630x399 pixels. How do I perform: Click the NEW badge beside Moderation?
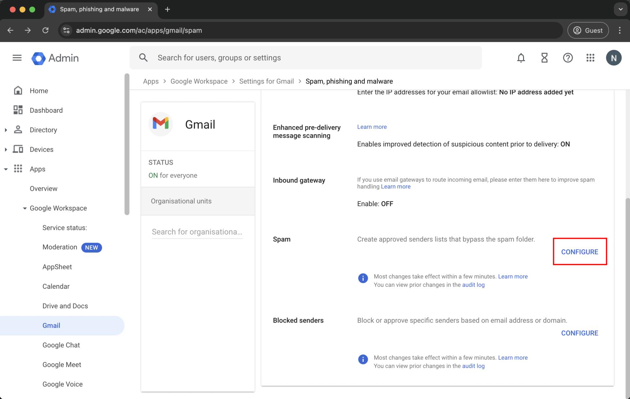(x=92, y=248)
